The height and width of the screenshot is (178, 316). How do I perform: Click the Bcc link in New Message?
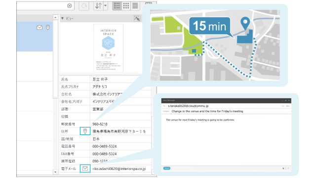288,106
